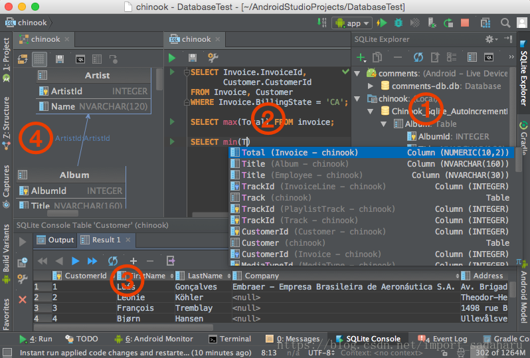Open the Output tab
The image size is (530, 358).
56,240
